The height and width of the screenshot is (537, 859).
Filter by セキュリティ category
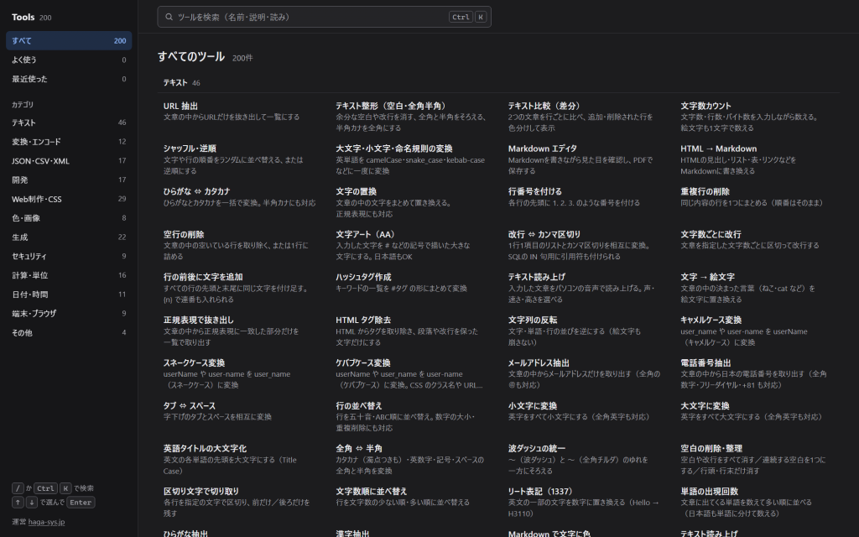point(69,257)
